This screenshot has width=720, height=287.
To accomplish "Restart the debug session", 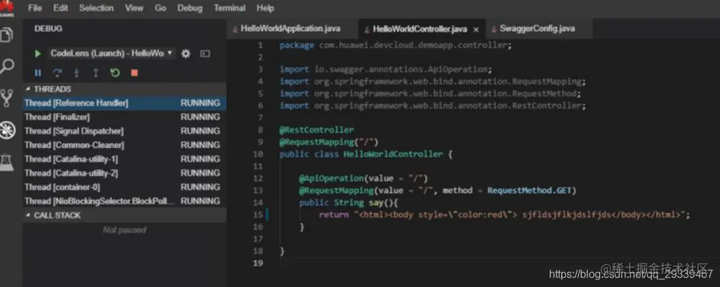I will [115, 73].
